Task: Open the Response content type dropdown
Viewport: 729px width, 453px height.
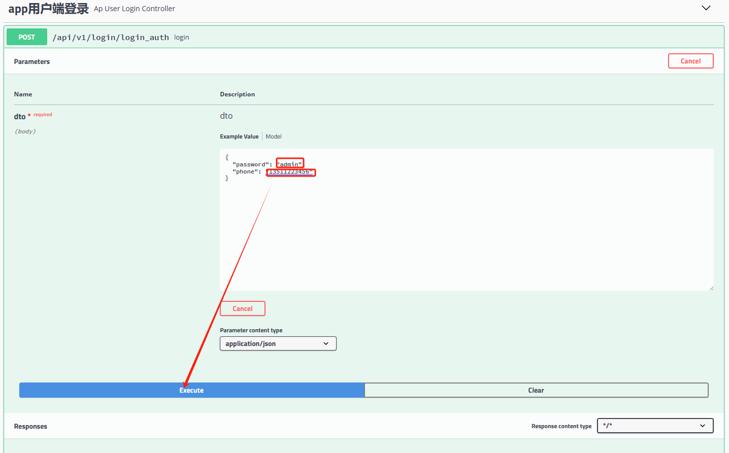Action: tap(655, 426)
